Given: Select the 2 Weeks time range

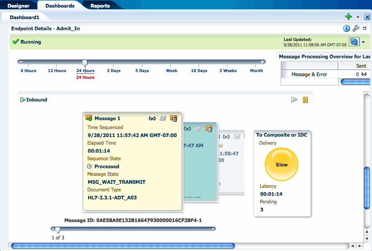Looking at the screenshot, I should click(x=228, y=71).
